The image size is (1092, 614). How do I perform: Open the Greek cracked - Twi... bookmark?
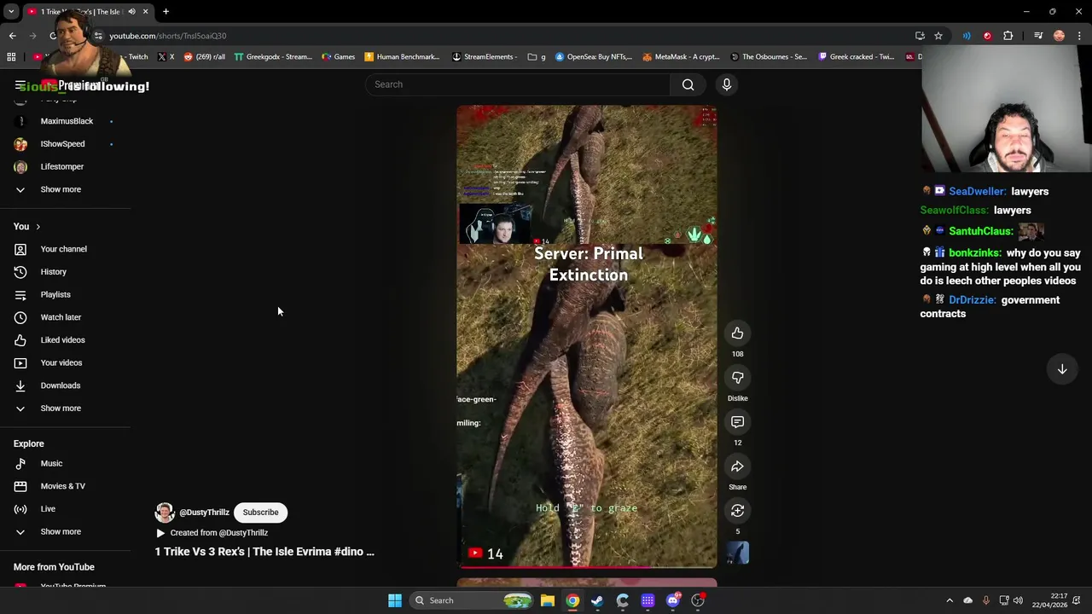[856, 57]
